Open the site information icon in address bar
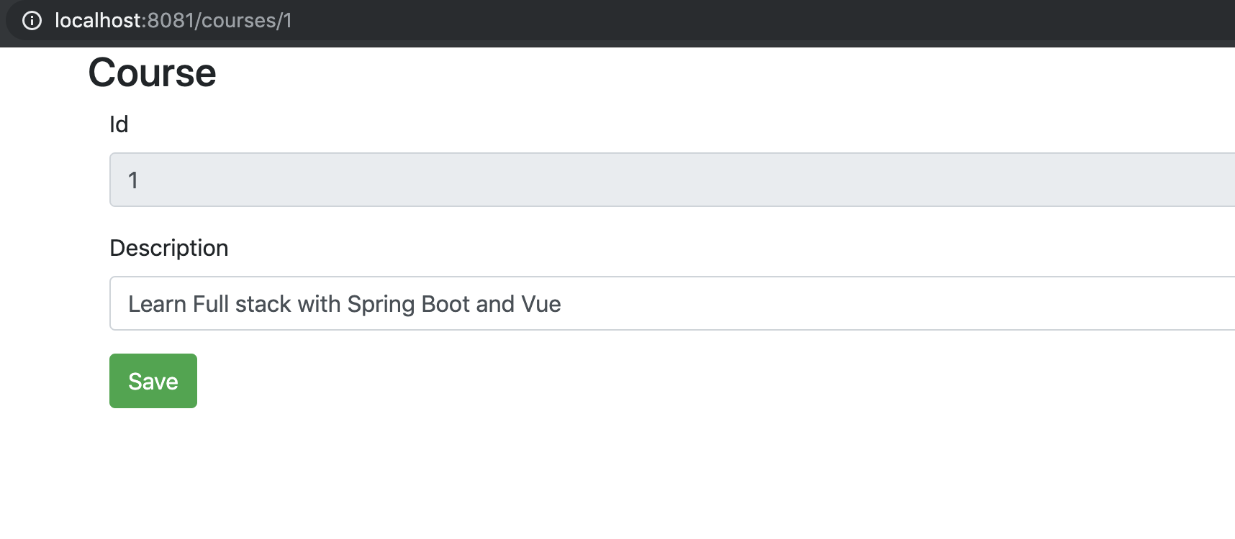 (x=32, y=20)
